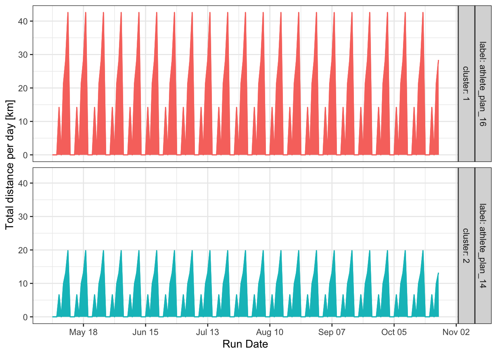Select the "cluster: 1" facet strip
Image resolution: width=497 pixels, height=355 pixels.
click(x=466, y=84)
